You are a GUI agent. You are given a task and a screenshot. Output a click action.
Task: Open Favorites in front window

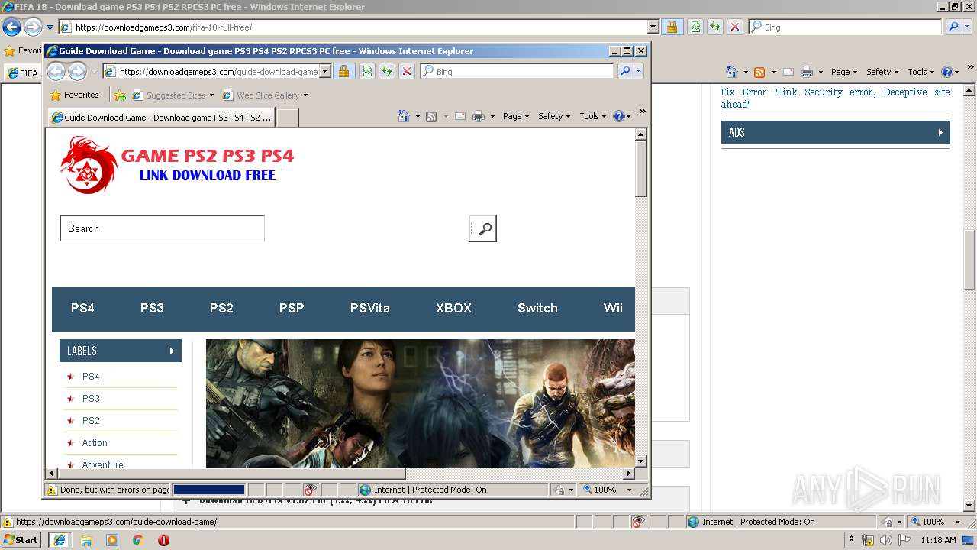pos(75,95)
